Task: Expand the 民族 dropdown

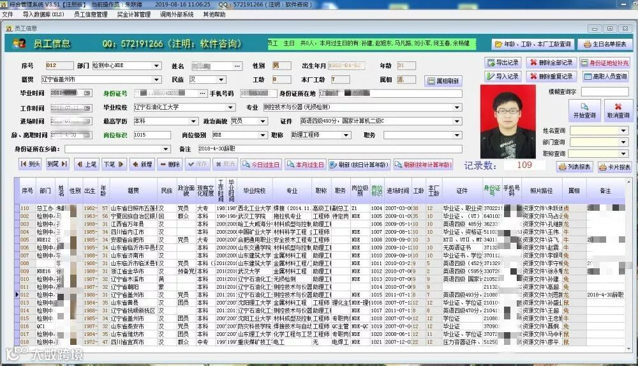Action: point(221,79)
